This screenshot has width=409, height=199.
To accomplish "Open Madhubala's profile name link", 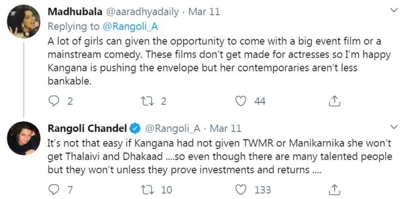I will [x=75, y=12].
